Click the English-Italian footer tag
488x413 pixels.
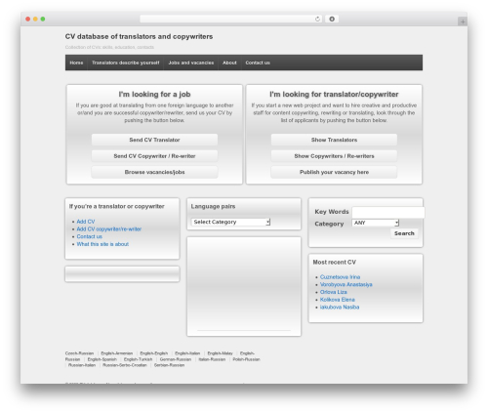(187, 353)
